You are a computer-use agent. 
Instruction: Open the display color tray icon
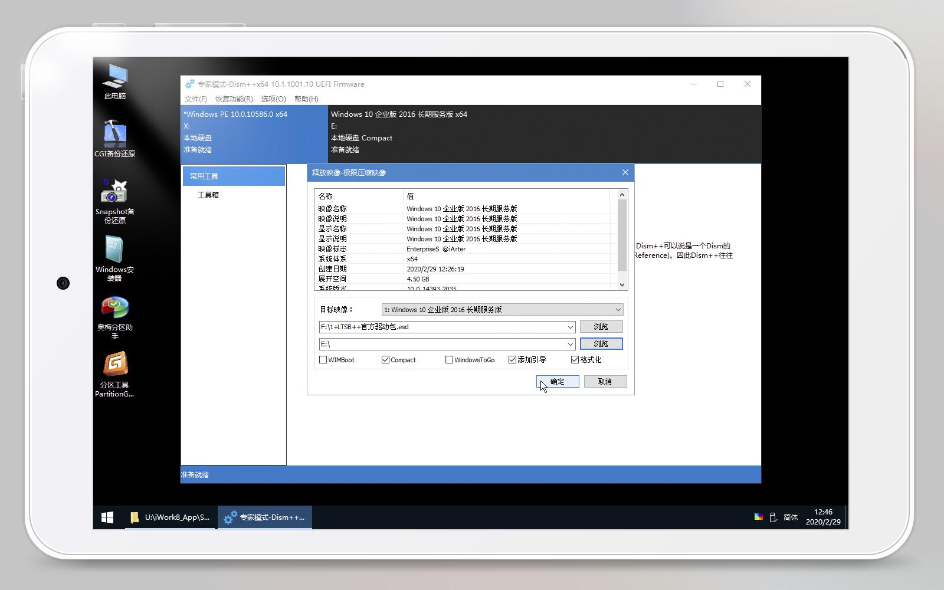pyautogui.click(x=758, y=517)
